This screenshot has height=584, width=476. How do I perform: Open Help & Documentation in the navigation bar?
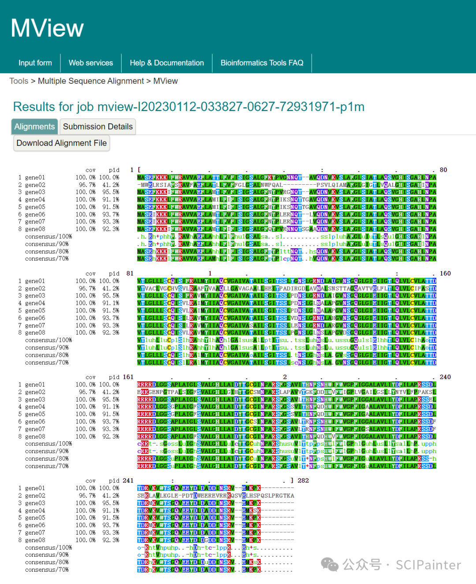pyautogui.click(x=167, y=63)
